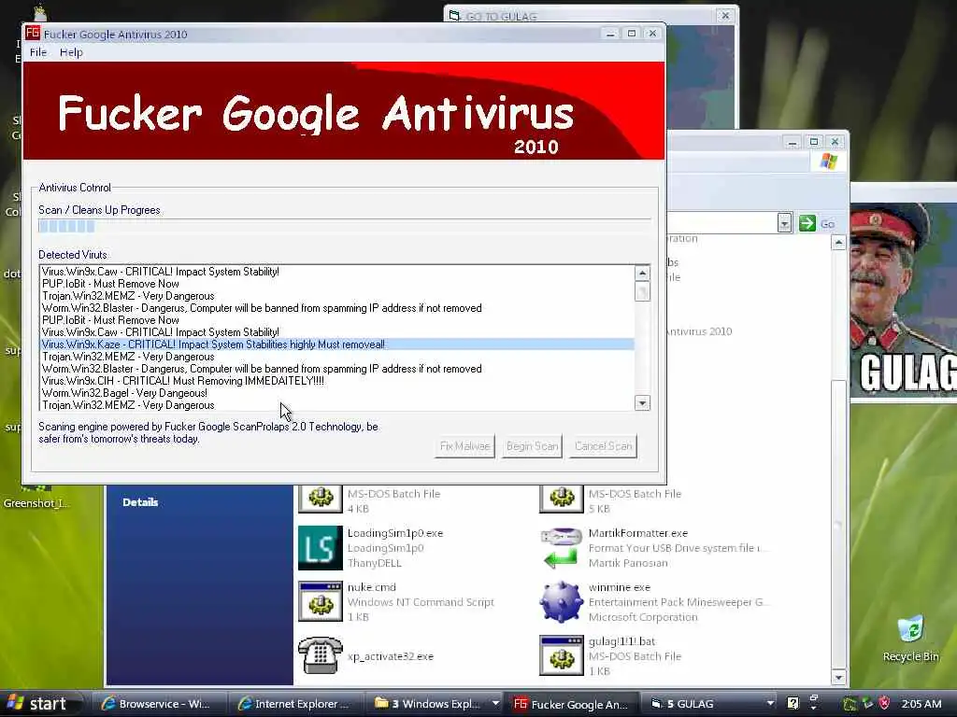Viewport: 957px width, 717px height.
Task: Select the nuke.cmd script icon
Action: [x=321, y=602]
